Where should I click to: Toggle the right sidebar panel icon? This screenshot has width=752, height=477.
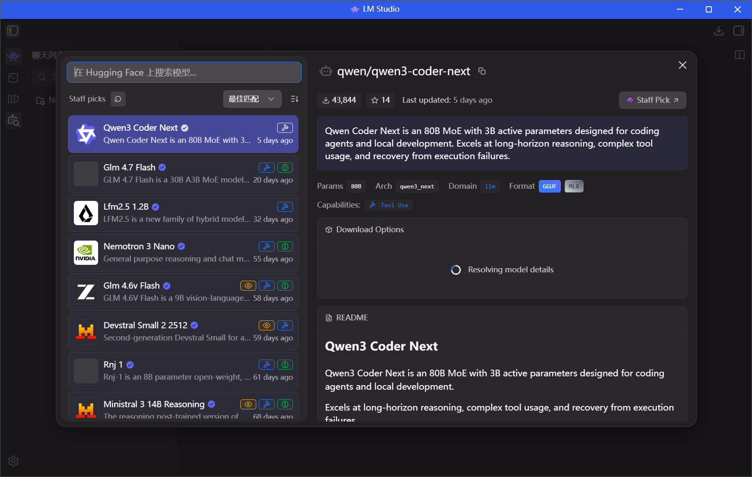[739, 31]
